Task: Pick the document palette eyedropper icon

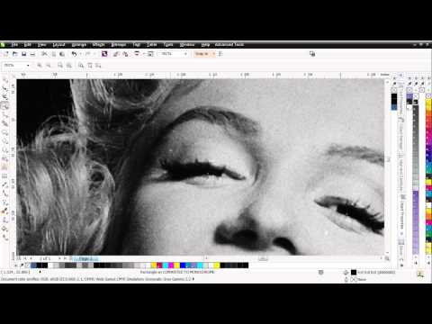Action: (x=22, y=265)
